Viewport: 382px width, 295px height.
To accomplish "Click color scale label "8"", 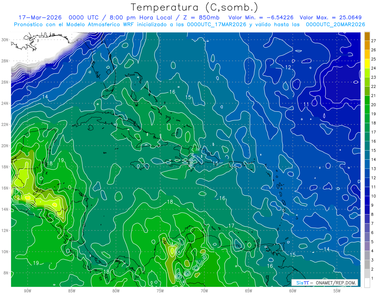I will (x=372, y=214).
